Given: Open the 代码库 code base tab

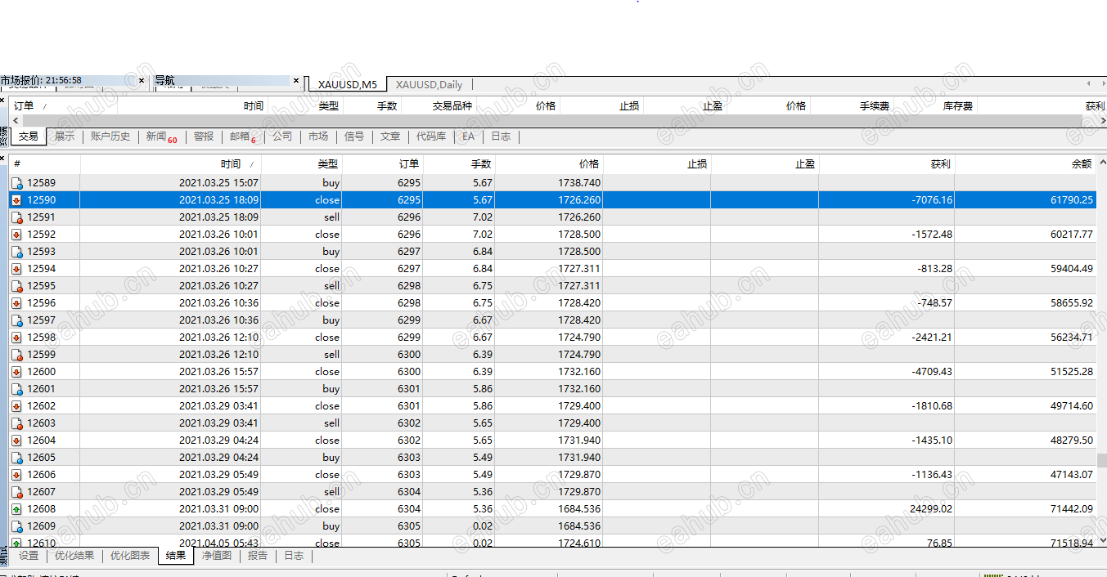Looking at the screenshot, I should tap(431, 136).
